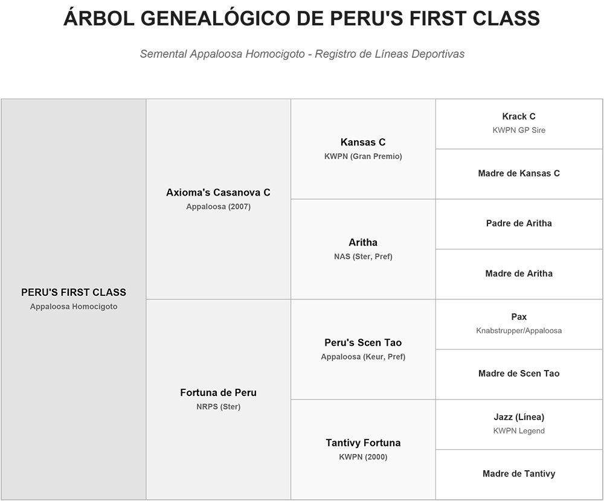Click the NRPS (Ster) label
This screenshot has width=604, height=501.
[x=219, y=407]
